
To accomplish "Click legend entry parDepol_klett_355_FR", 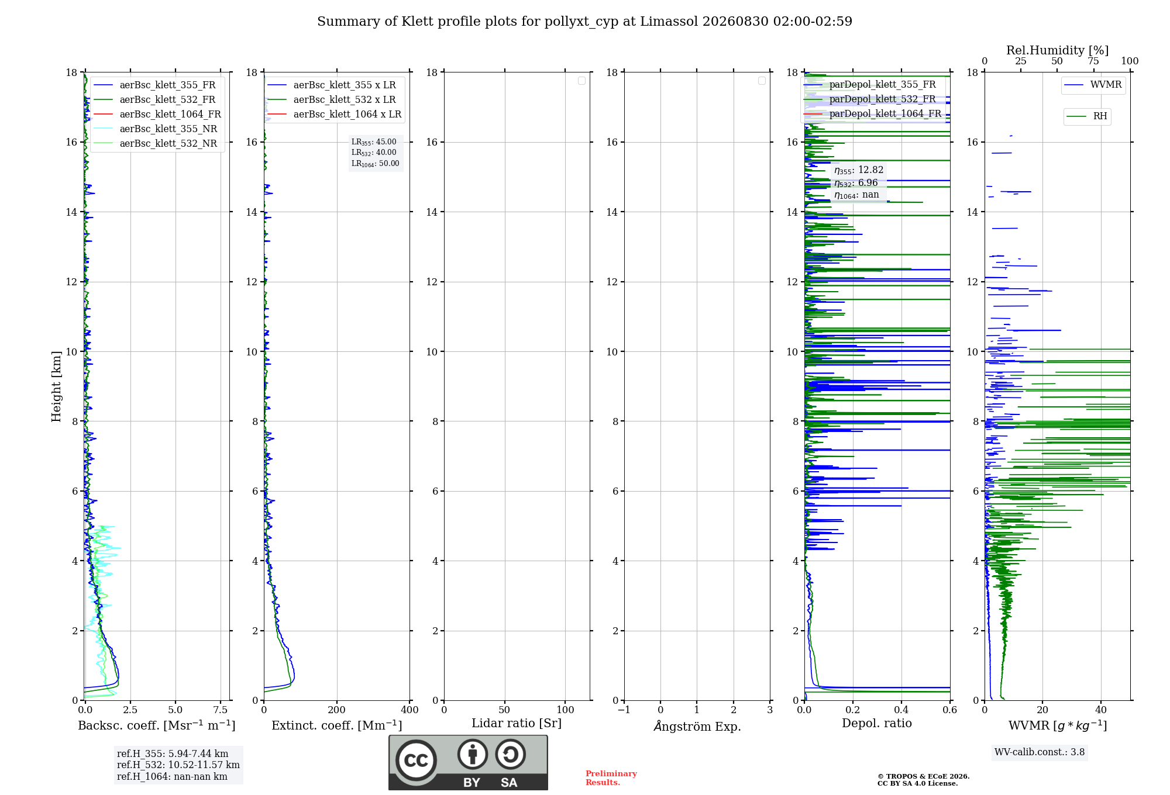I will point(870,85).
